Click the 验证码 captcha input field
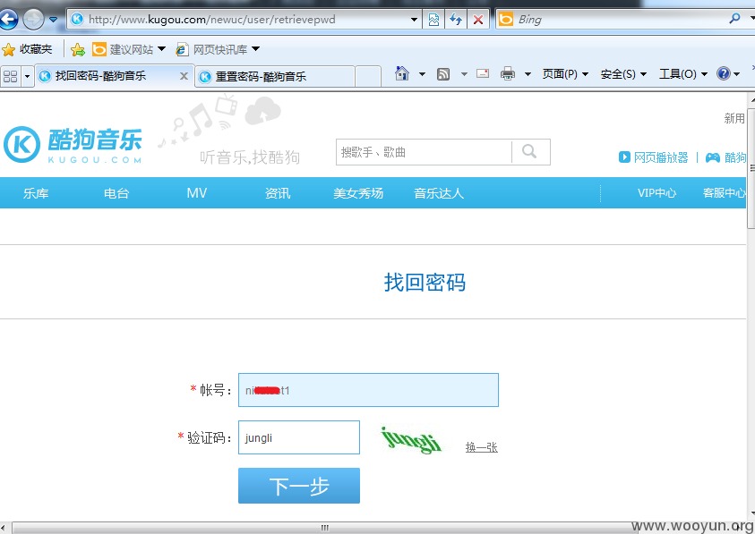 tap(299, 437)
